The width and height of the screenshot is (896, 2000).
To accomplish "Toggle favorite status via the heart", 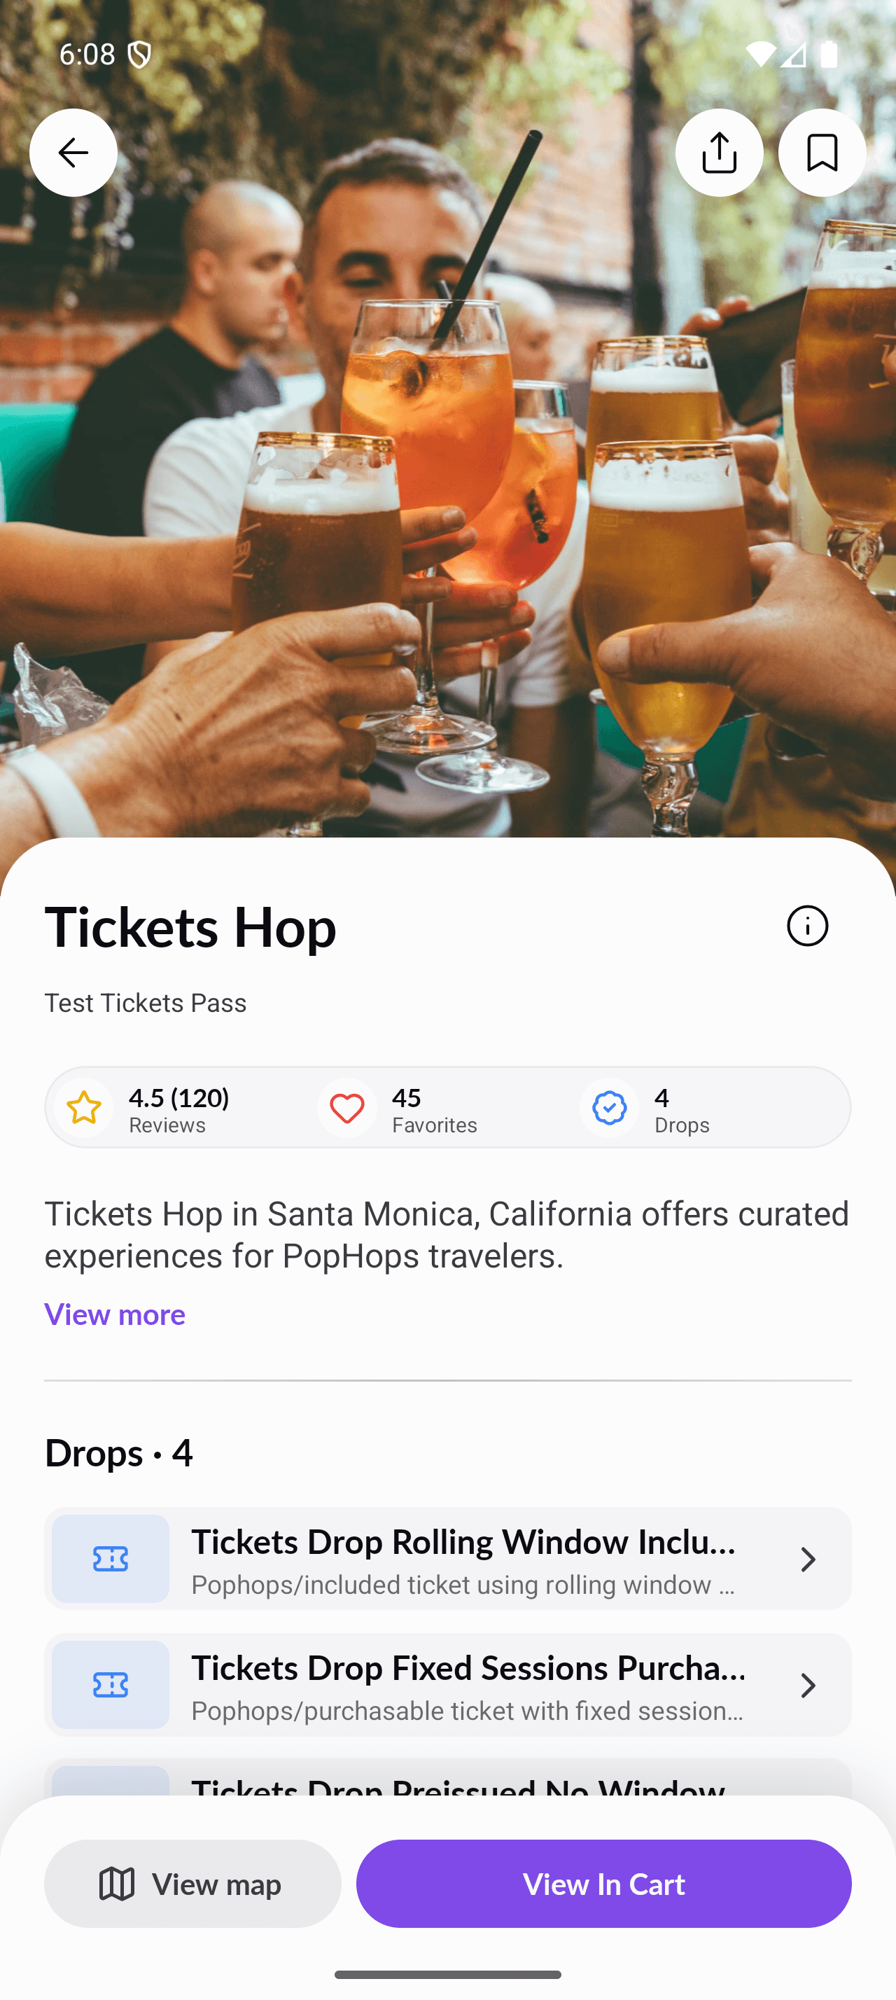I will (x=346, y=1108).
